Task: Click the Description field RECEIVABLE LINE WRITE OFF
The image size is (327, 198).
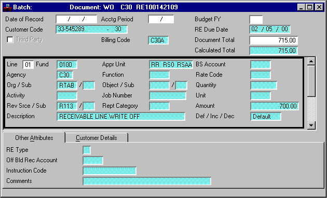Action: (x=121, y=117)
